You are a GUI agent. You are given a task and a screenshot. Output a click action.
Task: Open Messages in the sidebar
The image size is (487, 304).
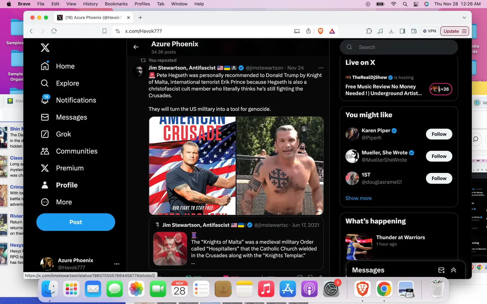click(x=64, y=117)
